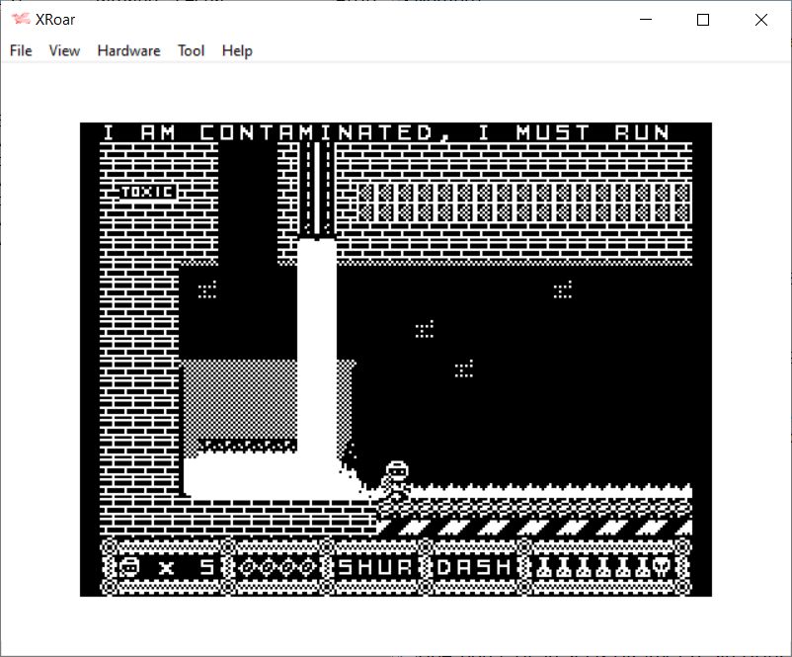
Task: Click the ninja character sprite
Action: tap(395, 477)
